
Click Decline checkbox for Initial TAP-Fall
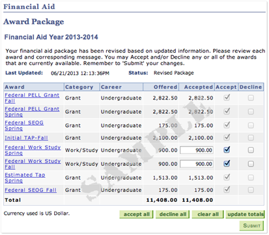click(x=251, y=138)
